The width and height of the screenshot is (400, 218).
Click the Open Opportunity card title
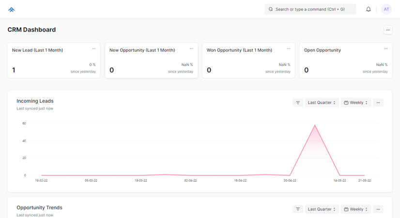(x=323, y=50)
